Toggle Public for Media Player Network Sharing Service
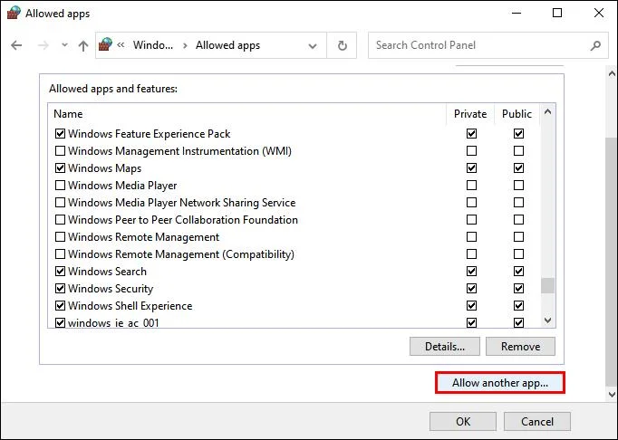 click(x=518, y=203)
